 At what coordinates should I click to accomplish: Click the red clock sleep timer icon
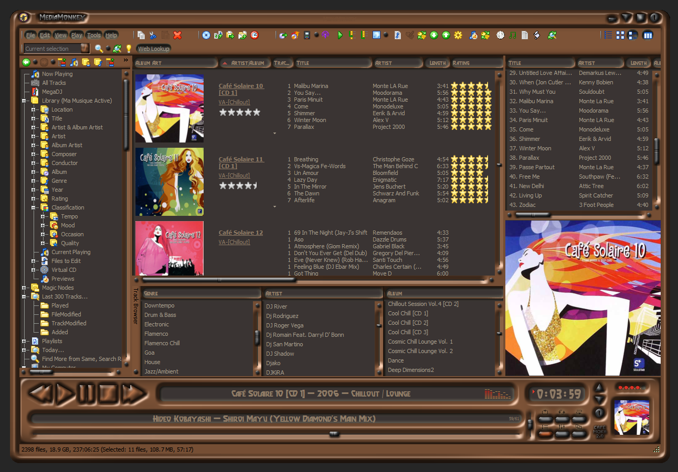(x=255, y=35)
